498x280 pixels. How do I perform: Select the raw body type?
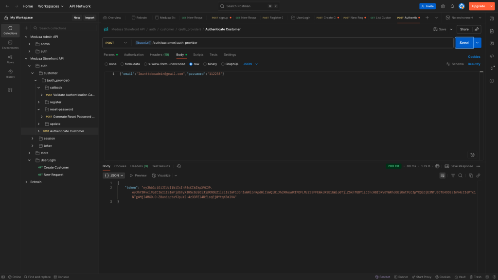194,64
